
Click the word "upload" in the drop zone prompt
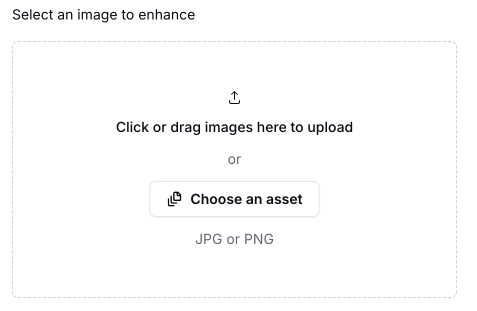point(330,127)
